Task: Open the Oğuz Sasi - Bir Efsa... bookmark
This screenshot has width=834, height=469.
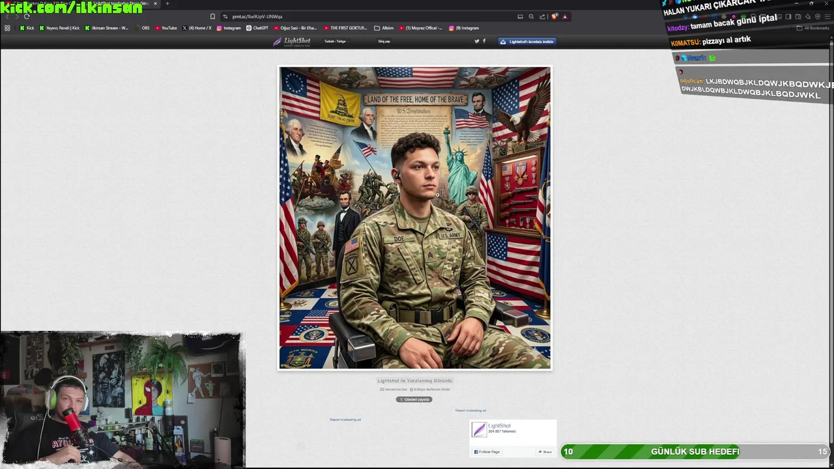Action: pyautogui.click(x=295, y=28)
